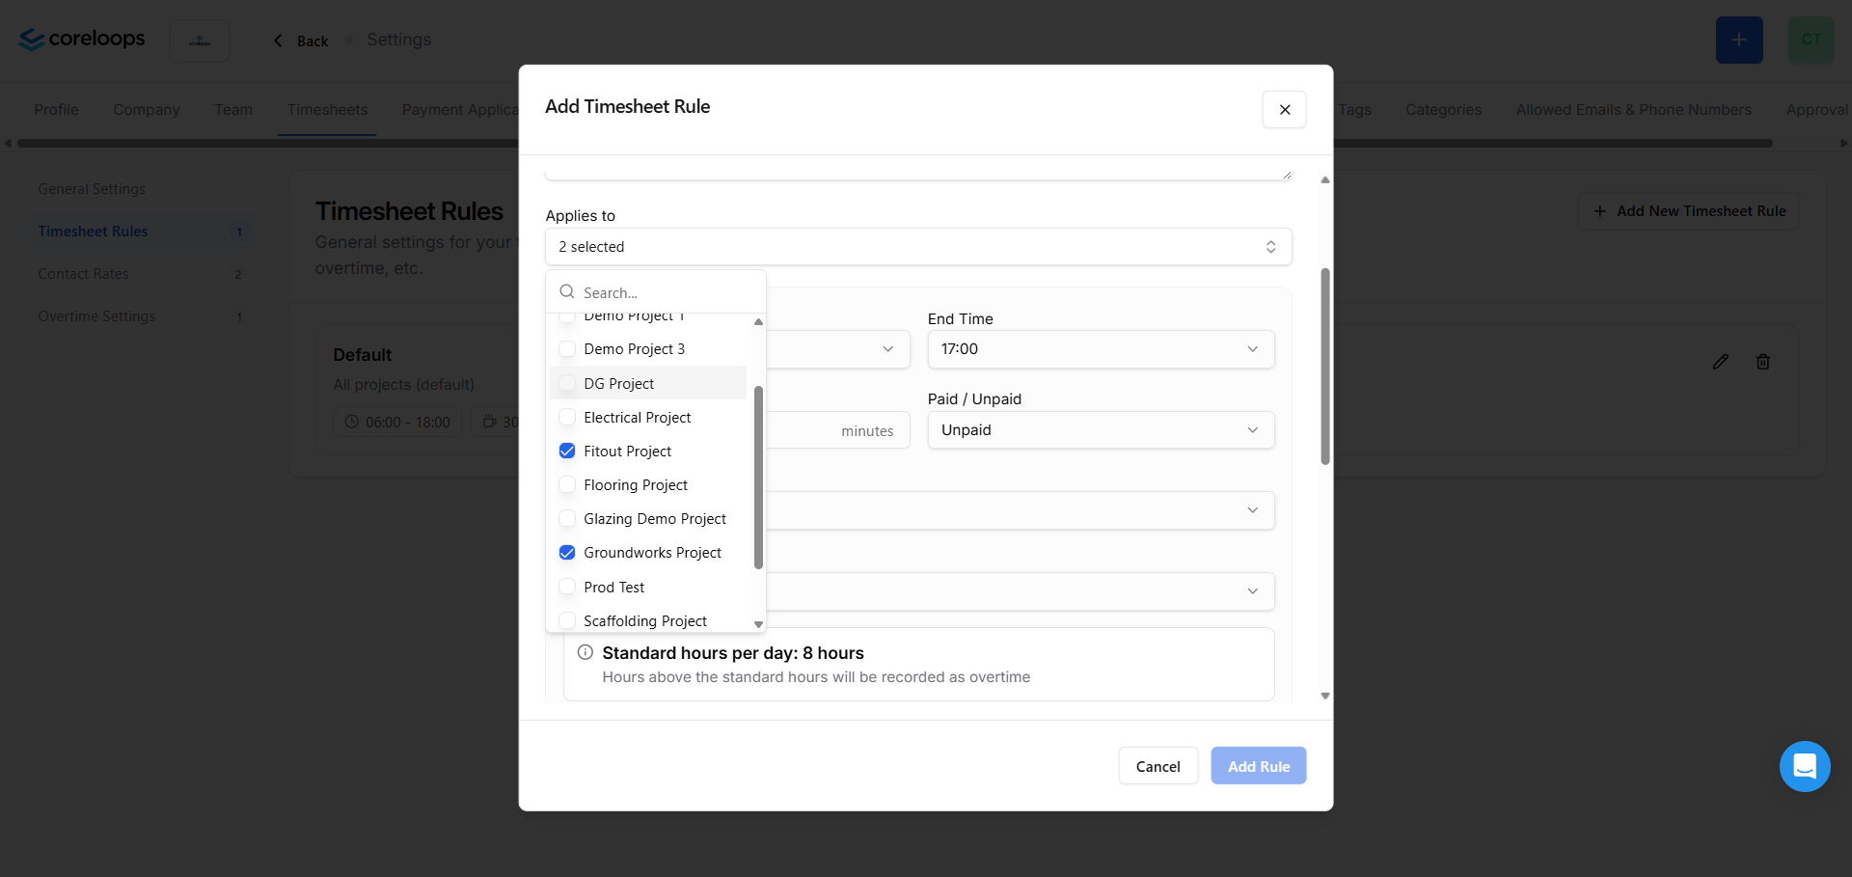Screen dimensions: 1852x877
Task: Click the minutes input field
Action: click(x=837, y=430)
